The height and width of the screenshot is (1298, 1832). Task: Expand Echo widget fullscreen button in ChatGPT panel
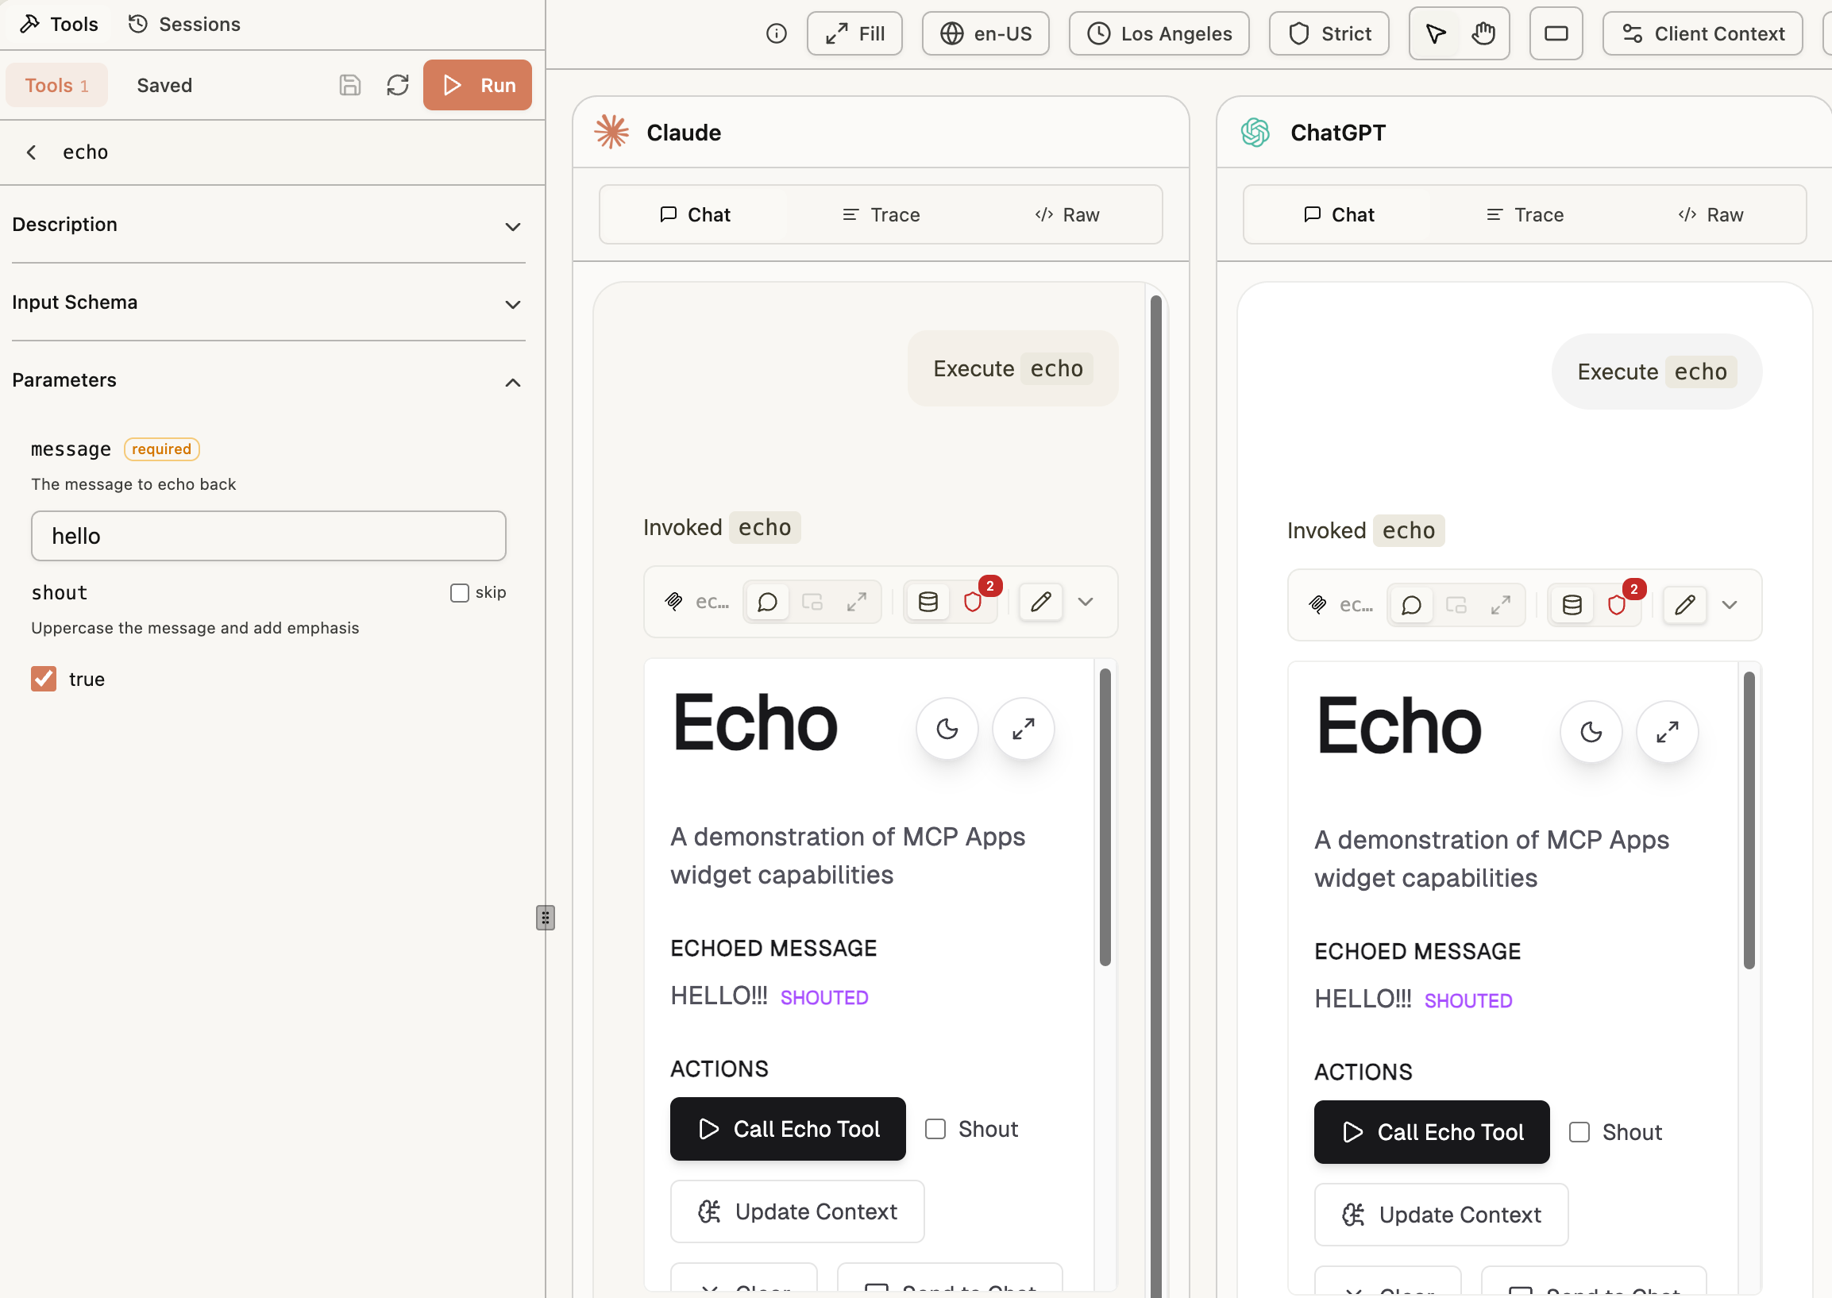pyautogui.click(x=1668, y=731)
